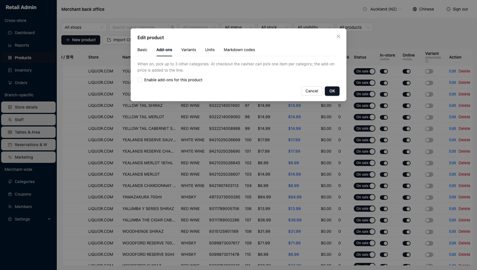
Task: Click the Marketing percent icon
Action: coord(10,157)
